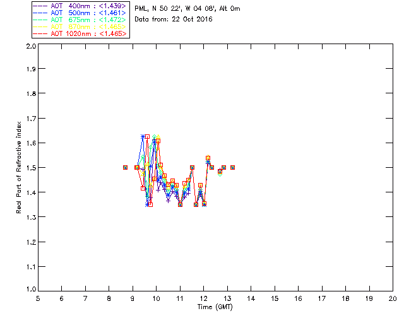This screenshot has height=323, width=404.
Task: Click the red square peak near 1.63 at 9.6 GMT
Action: pos(147,136)
